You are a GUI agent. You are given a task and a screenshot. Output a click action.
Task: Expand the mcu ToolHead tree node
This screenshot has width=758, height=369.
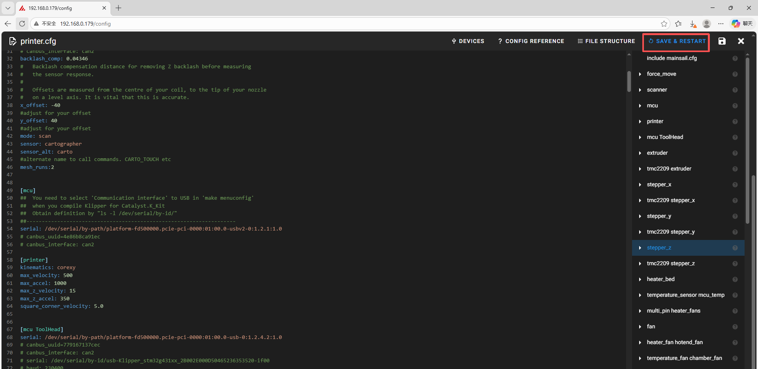pyautogui.click(x=640, y=137)
